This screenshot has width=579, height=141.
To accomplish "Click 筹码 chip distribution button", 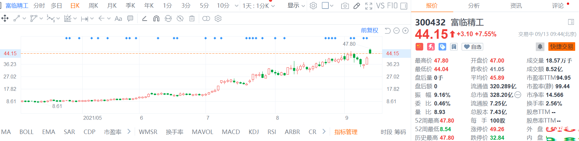I will coord(400,132).
